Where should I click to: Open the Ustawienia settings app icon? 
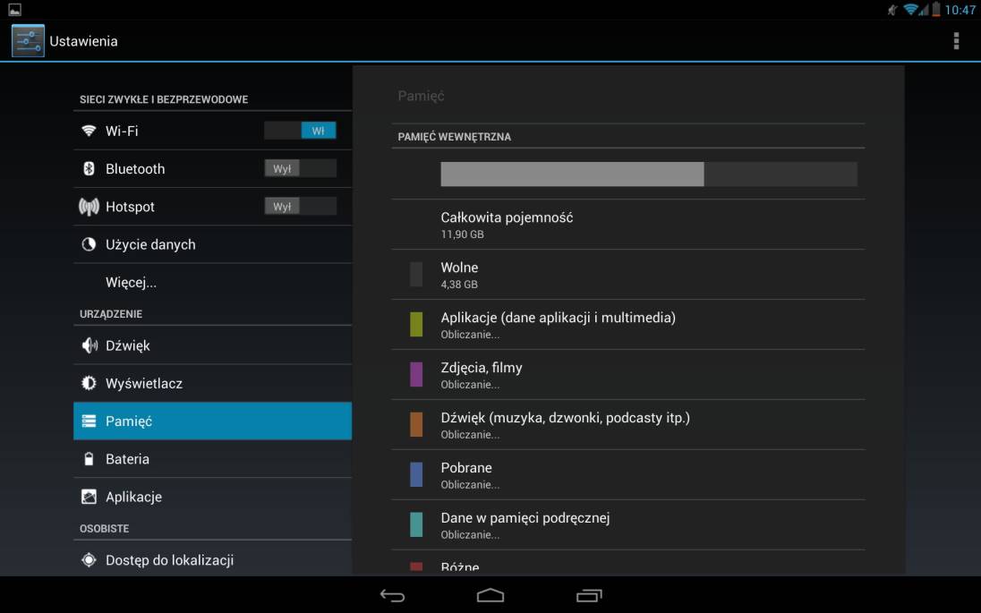click(x=28, y=40)
